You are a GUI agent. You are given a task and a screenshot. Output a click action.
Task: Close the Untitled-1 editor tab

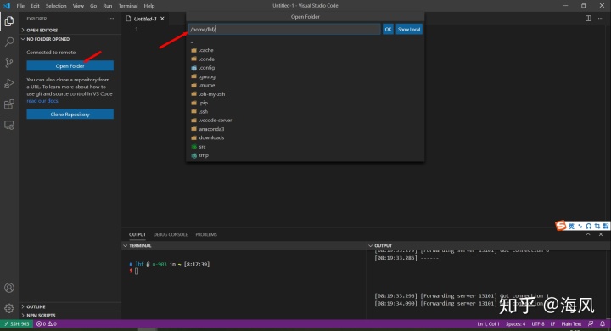(162, 19)
